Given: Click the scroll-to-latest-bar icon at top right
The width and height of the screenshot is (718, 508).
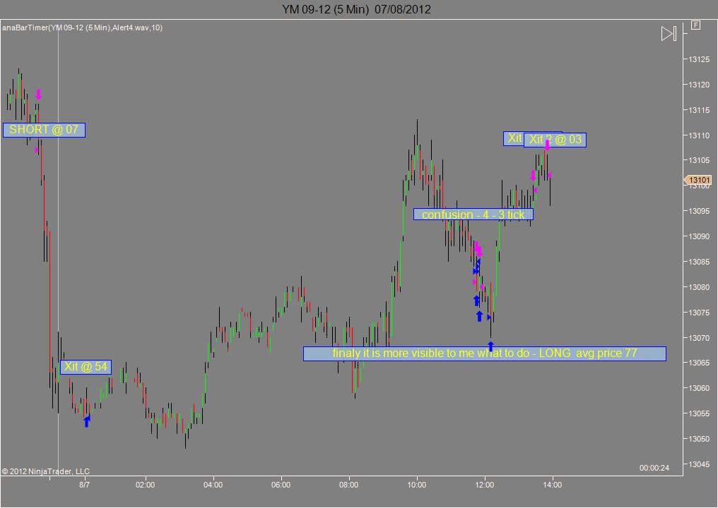Looking at the screenshot, I should tap(669, 33).
